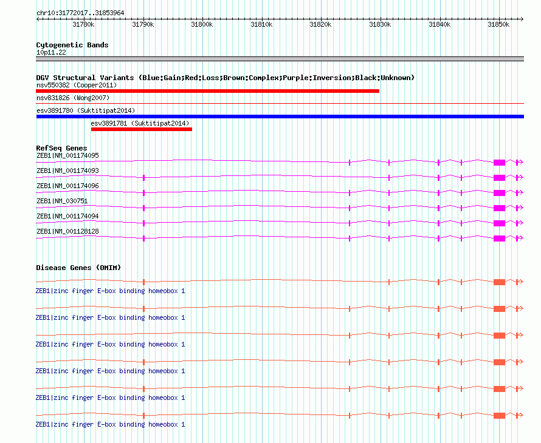
Task: Open the ZEB1|NM_030751 transcript label
Action: (x=62, y=201)
